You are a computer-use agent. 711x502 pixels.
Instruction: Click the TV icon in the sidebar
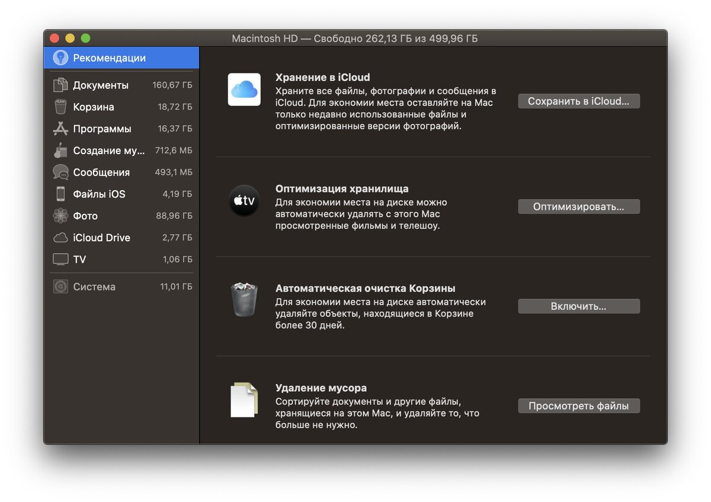pyautogui.click(x=61, y=259)
